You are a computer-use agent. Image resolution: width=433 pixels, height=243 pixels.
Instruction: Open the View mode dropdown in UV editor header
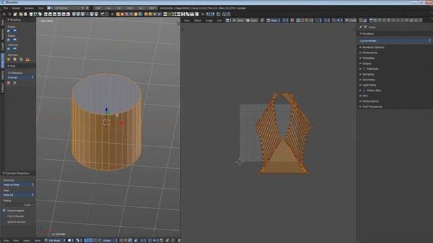(x=273, y=20)
